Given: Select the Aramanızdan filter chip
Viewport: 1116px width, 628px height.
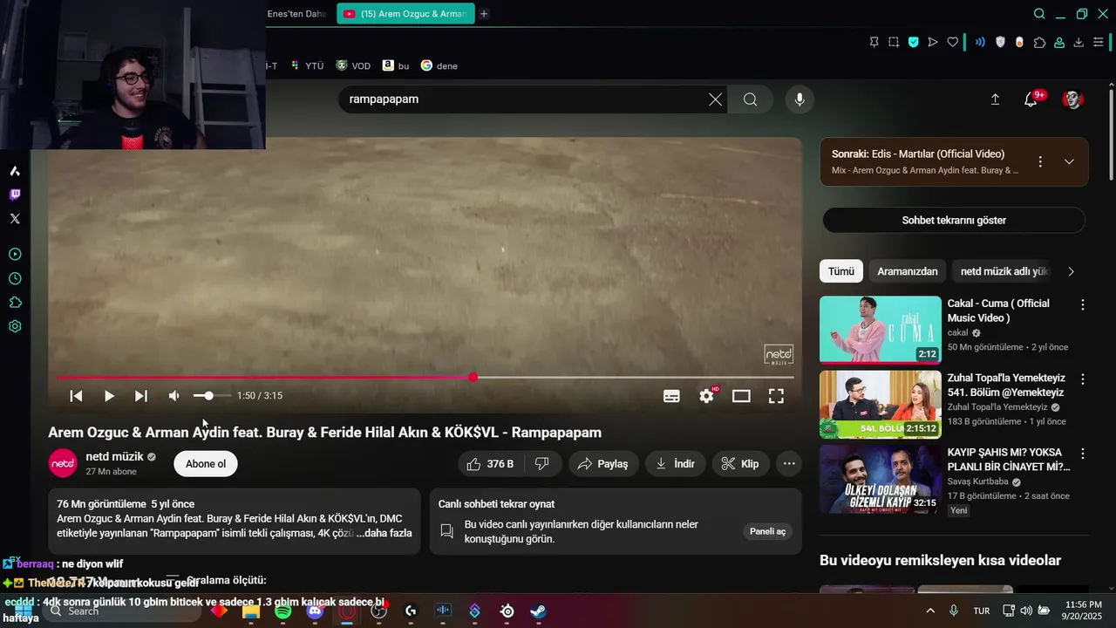Looking at the screenshot, I should click(x=908, y=271).
